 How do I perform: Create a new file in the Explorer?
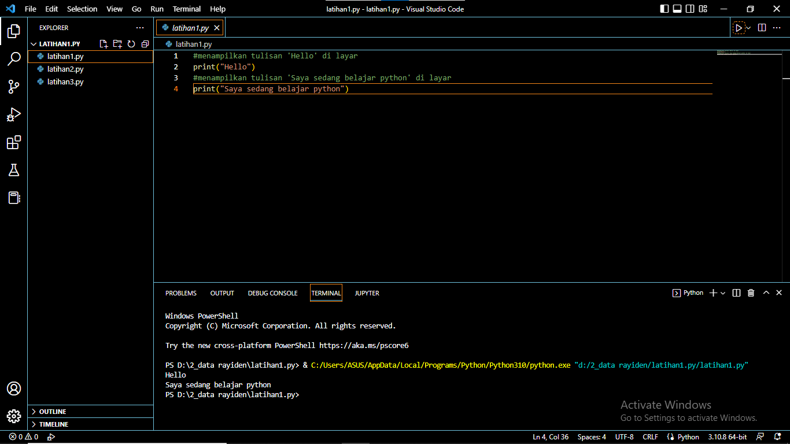coord(104,43)
